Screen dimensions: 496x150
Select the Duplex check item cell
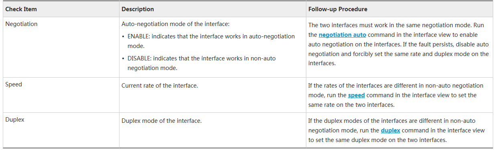pos(60,130)
